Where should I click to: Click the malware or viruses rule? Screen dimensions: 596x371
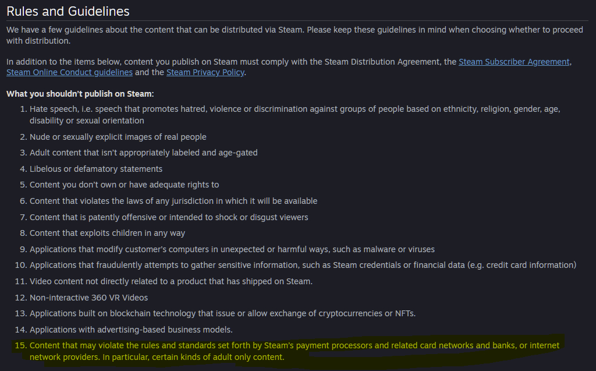tap(232, 249)
